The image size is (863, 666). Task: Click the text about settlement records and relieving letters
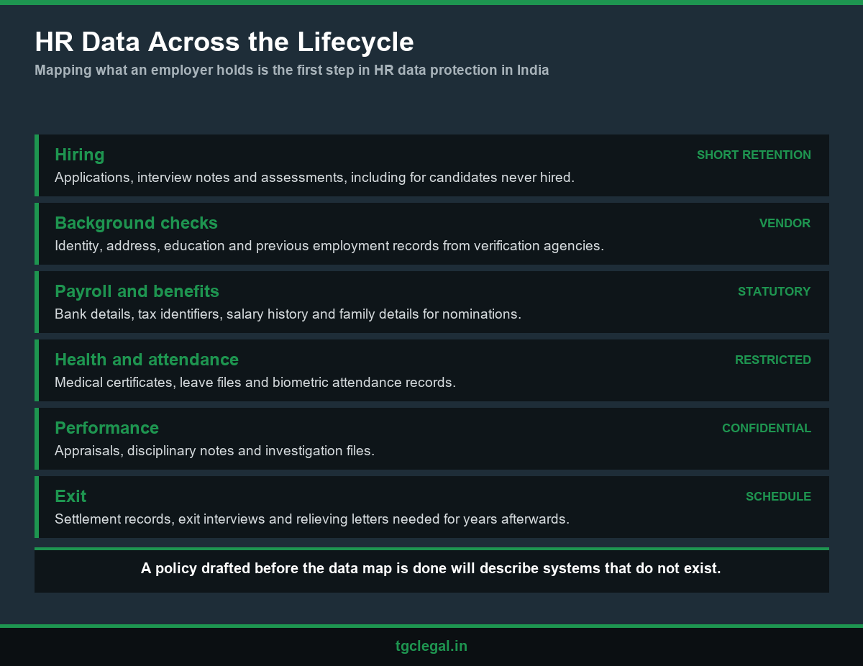[312, 519]
